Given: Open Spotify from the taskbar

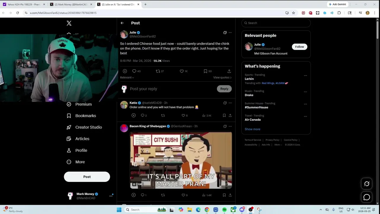Looking at the screenshot, I should click(x=224, y=210).
